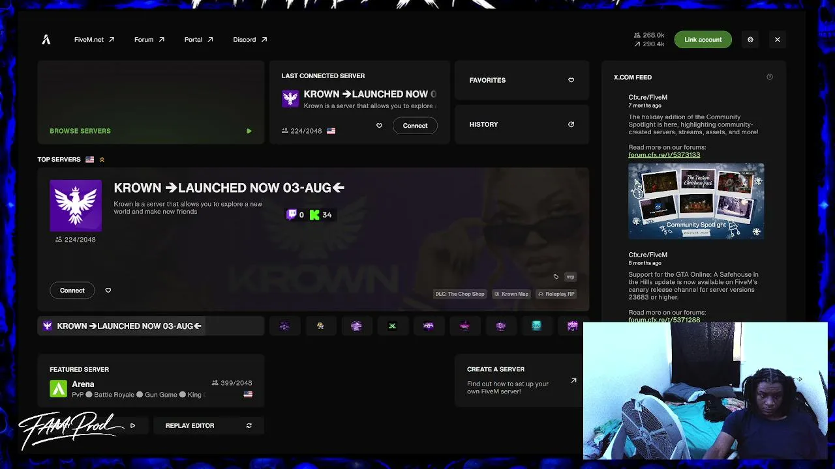Image resolution: width=835 pixels, height=469 pixels.
Task: Click the Roleplay RP tag
Action: click(x=556, y=294)
